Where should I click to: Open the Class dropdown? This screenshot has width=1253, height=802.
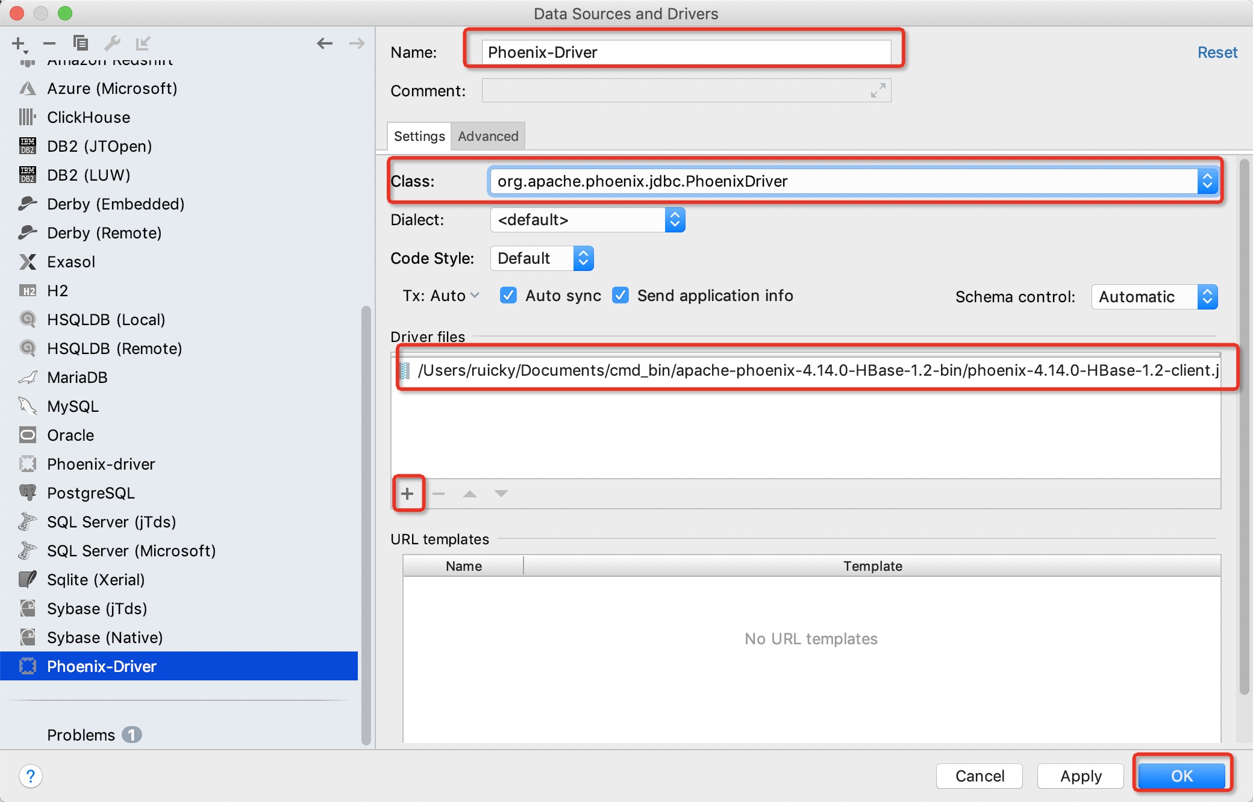point(1207,181)
